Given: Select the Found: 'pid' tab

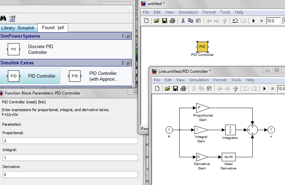Looking at the screenshot, I should [x=53, y=27].
